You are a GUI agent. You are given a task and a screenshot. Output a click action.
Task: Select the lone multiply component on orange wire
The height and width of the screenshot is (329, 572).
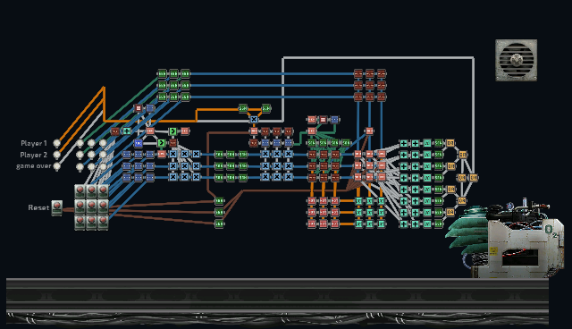pyautogui.click(x=254, y=119)
